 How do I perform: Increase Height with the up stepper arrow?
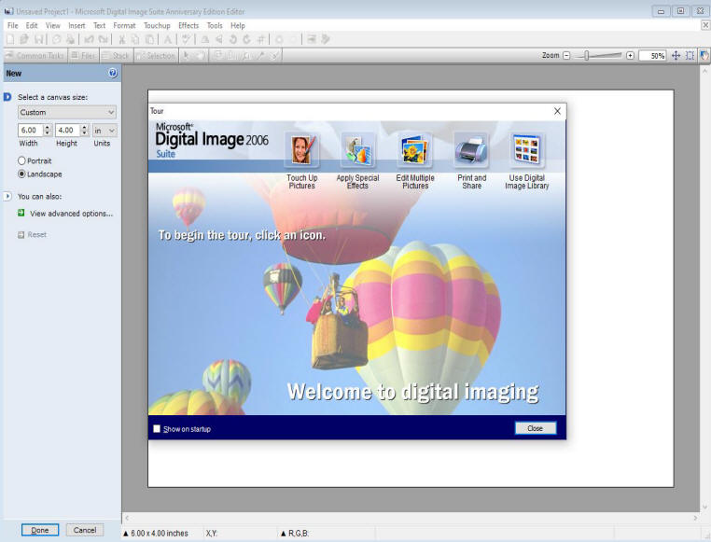pyautogui.click(x=84, y=128)
